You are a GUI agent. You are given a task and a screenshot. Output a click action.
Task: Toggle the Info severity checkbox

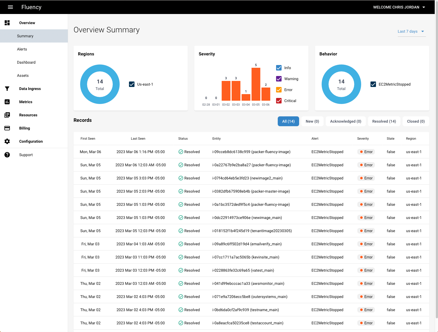click(279, 68)
